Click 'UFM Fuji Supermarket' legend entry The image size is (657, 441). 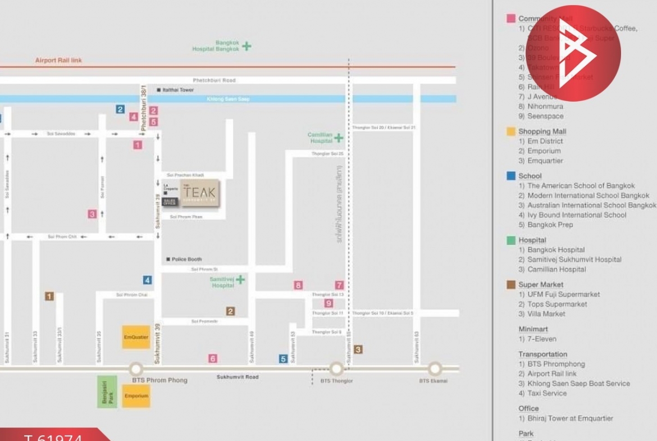coord(564,294)
